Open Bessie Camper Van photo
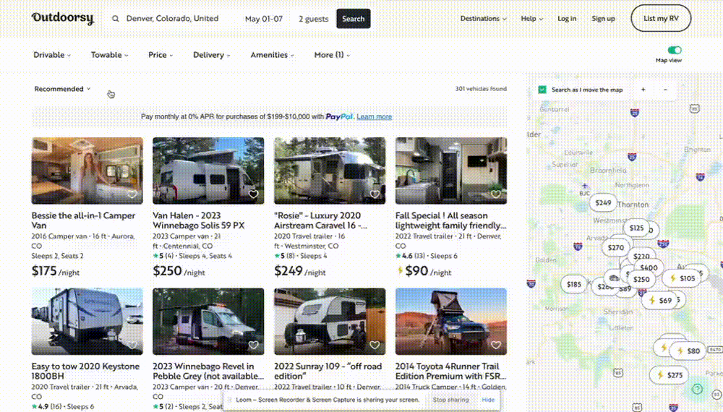Image resolution: width=723 pixels, height=412 pixels. [87, 171]
